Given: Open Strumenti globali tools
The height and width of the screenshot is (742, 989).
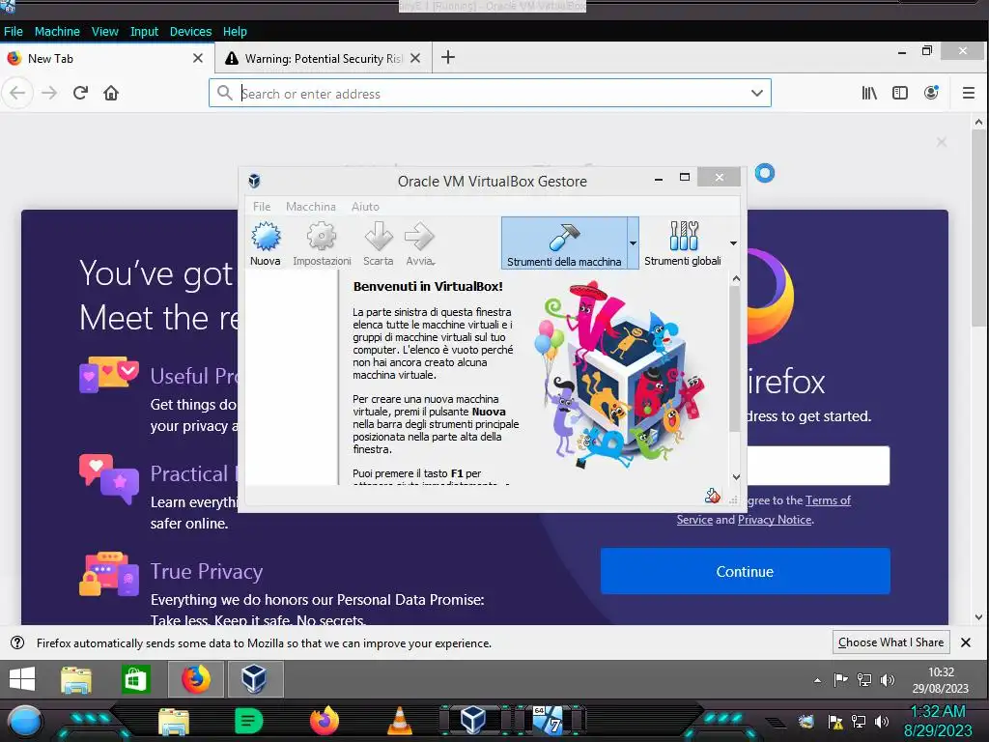Looking at the screenshot, I should 683,243.
